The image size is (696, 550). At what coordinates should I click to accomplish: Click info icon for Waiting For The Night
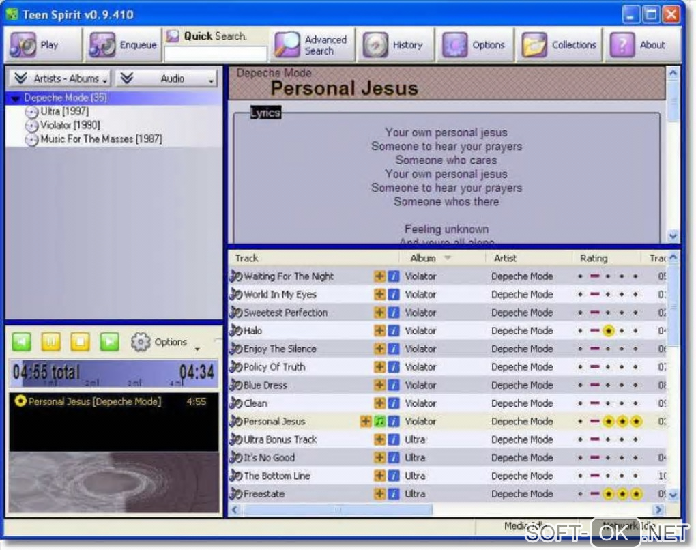(393, 276)
